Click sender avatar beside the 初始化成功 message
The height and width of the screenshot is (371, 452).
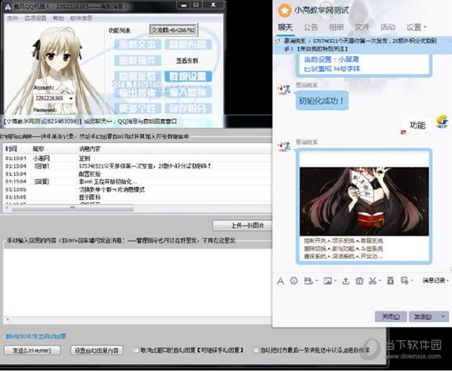click(284, 90)
